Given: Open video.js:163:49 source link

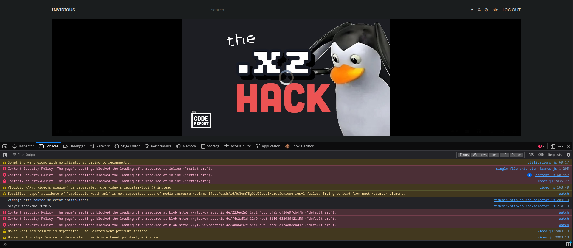Looking at the screenshot, I should click(x=554, y=187).
